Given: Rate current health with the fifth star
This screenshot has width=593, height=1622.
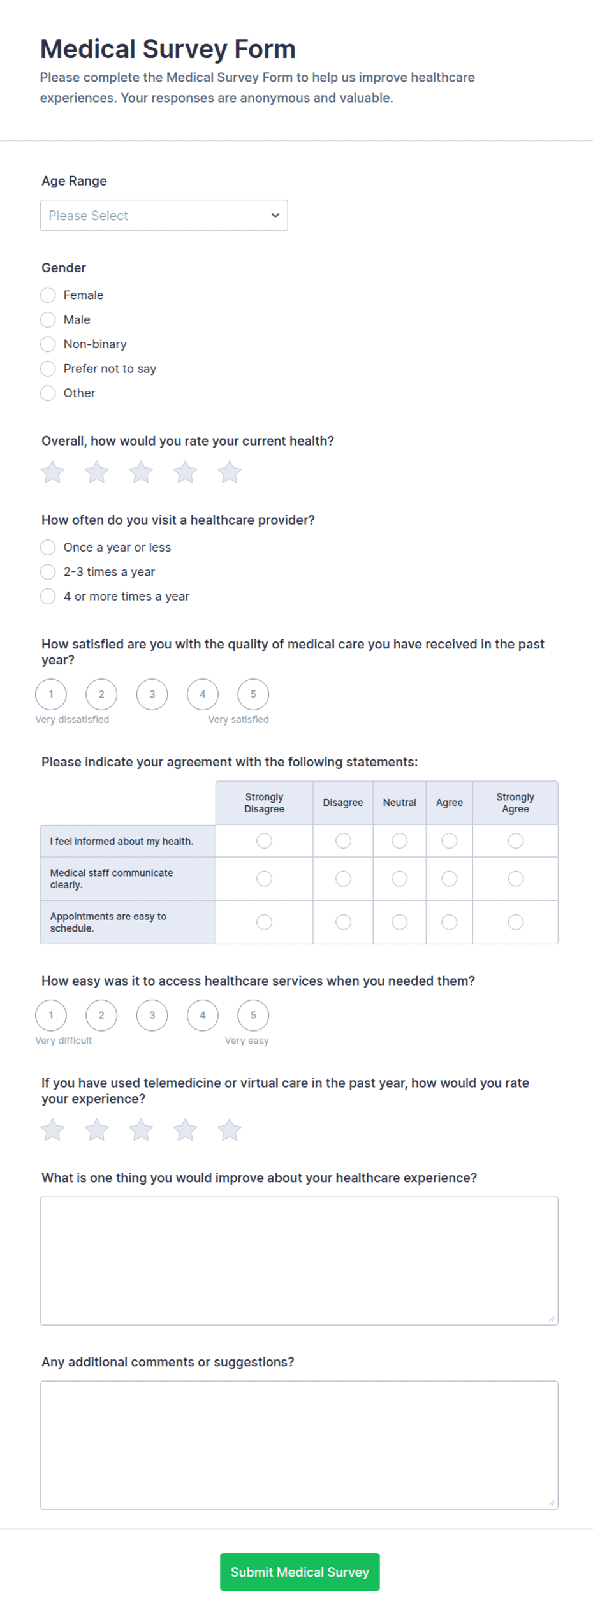Looking at the screenshot, I should point(230,472).
